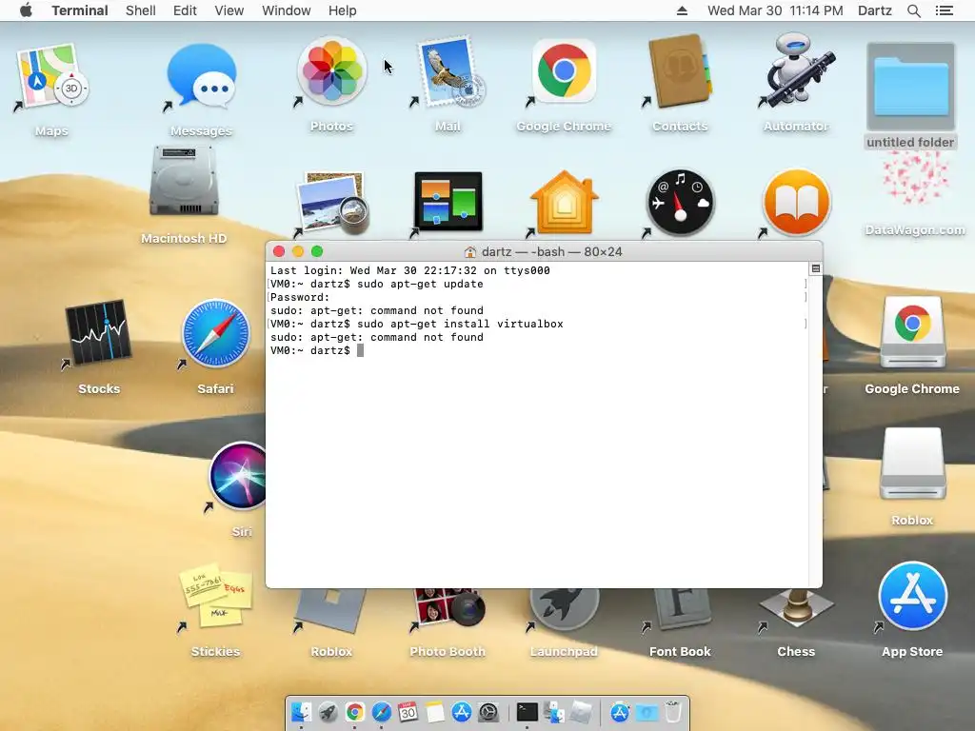Open the Chess desktop shortcut
The image size is (975, 731).
click(x=796, y=608)
